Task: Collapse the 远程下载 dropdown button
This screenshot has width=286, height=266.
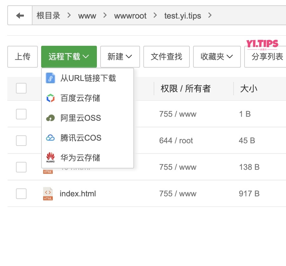Action: coord(69,57)
